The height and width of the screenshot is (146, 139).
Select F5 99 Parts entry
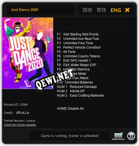(66, 52)
